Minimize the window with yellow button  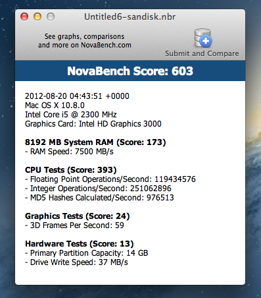[37, 16]
